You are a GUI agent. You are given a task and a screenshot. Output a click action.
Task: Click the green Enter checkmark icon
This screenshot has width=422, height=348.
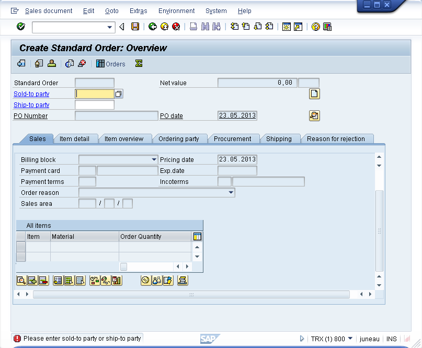21,26
